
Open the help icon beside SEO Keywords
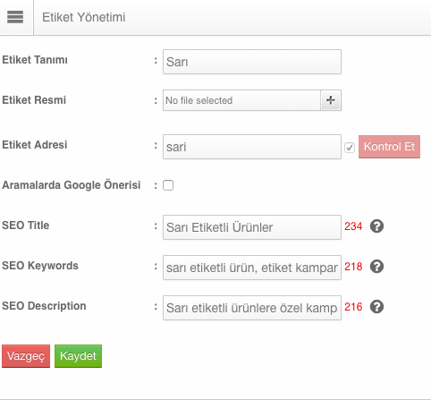click(x=376, y=267)
